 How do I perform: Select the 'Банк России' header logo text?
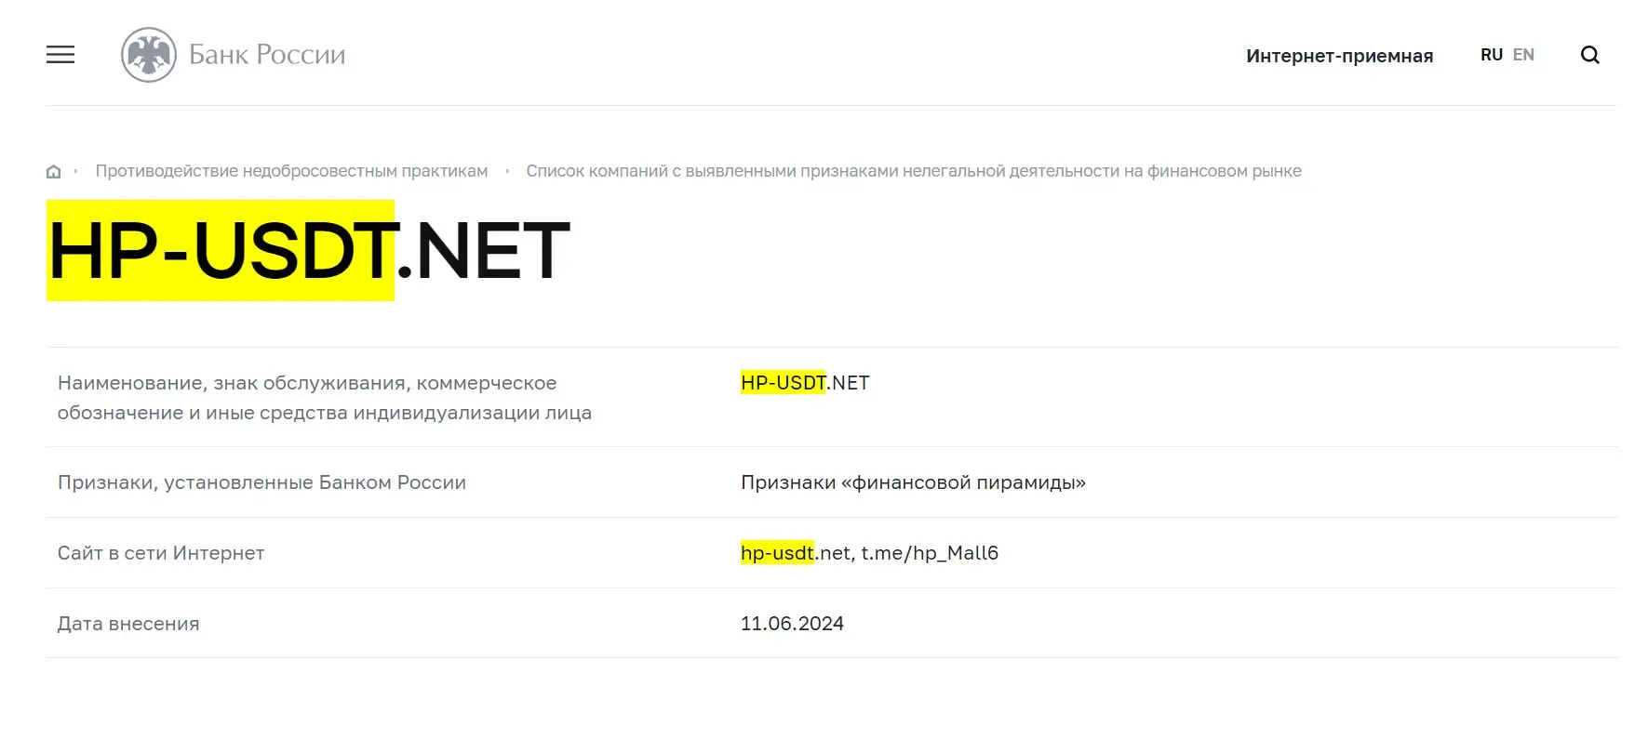tap(267, 54)
